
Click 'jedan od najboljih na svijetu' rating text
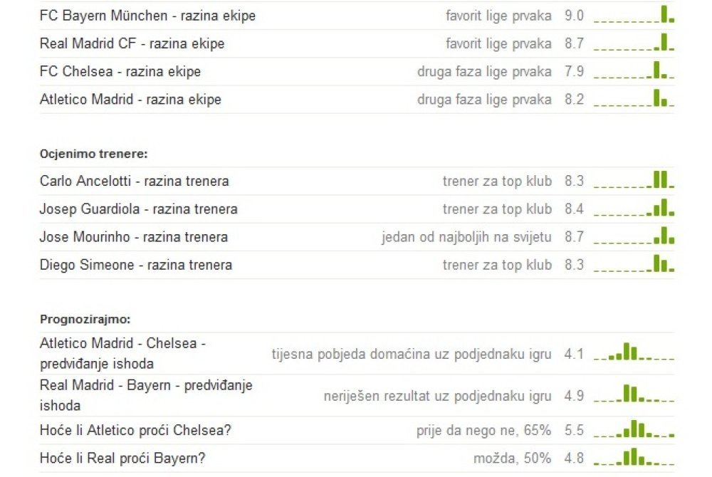pyautogui.click(x=466, y=237)
